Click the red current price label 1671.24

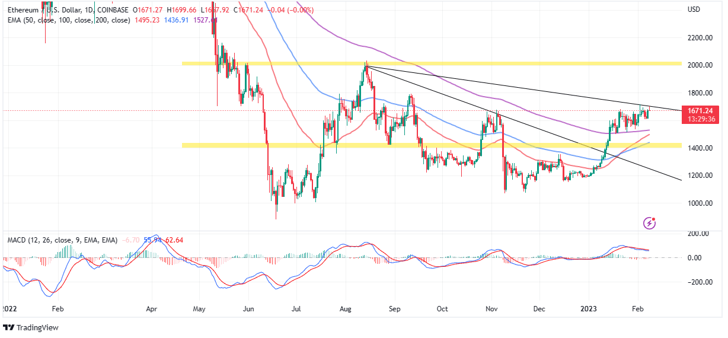[704, 110]
